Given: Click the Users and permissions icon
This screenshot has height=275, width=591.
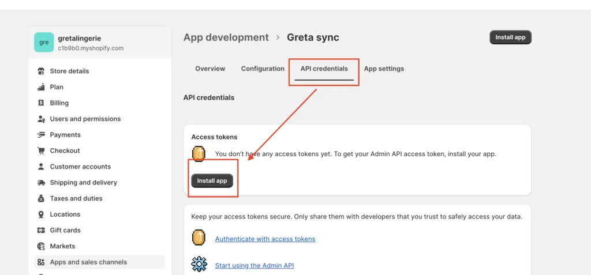Looking at the screenshot, I should coord(41,119).
